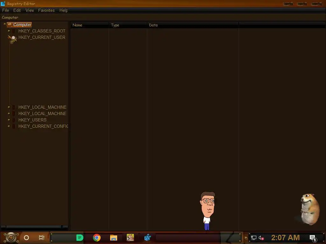Screen dimensions: 326x244
Task: Open network status in the system tray
Action: pos(254,238)
